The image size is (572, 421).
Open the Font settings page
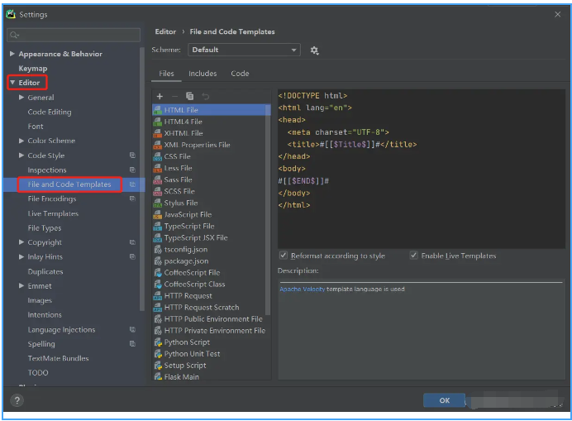click(x=36, y=127)
